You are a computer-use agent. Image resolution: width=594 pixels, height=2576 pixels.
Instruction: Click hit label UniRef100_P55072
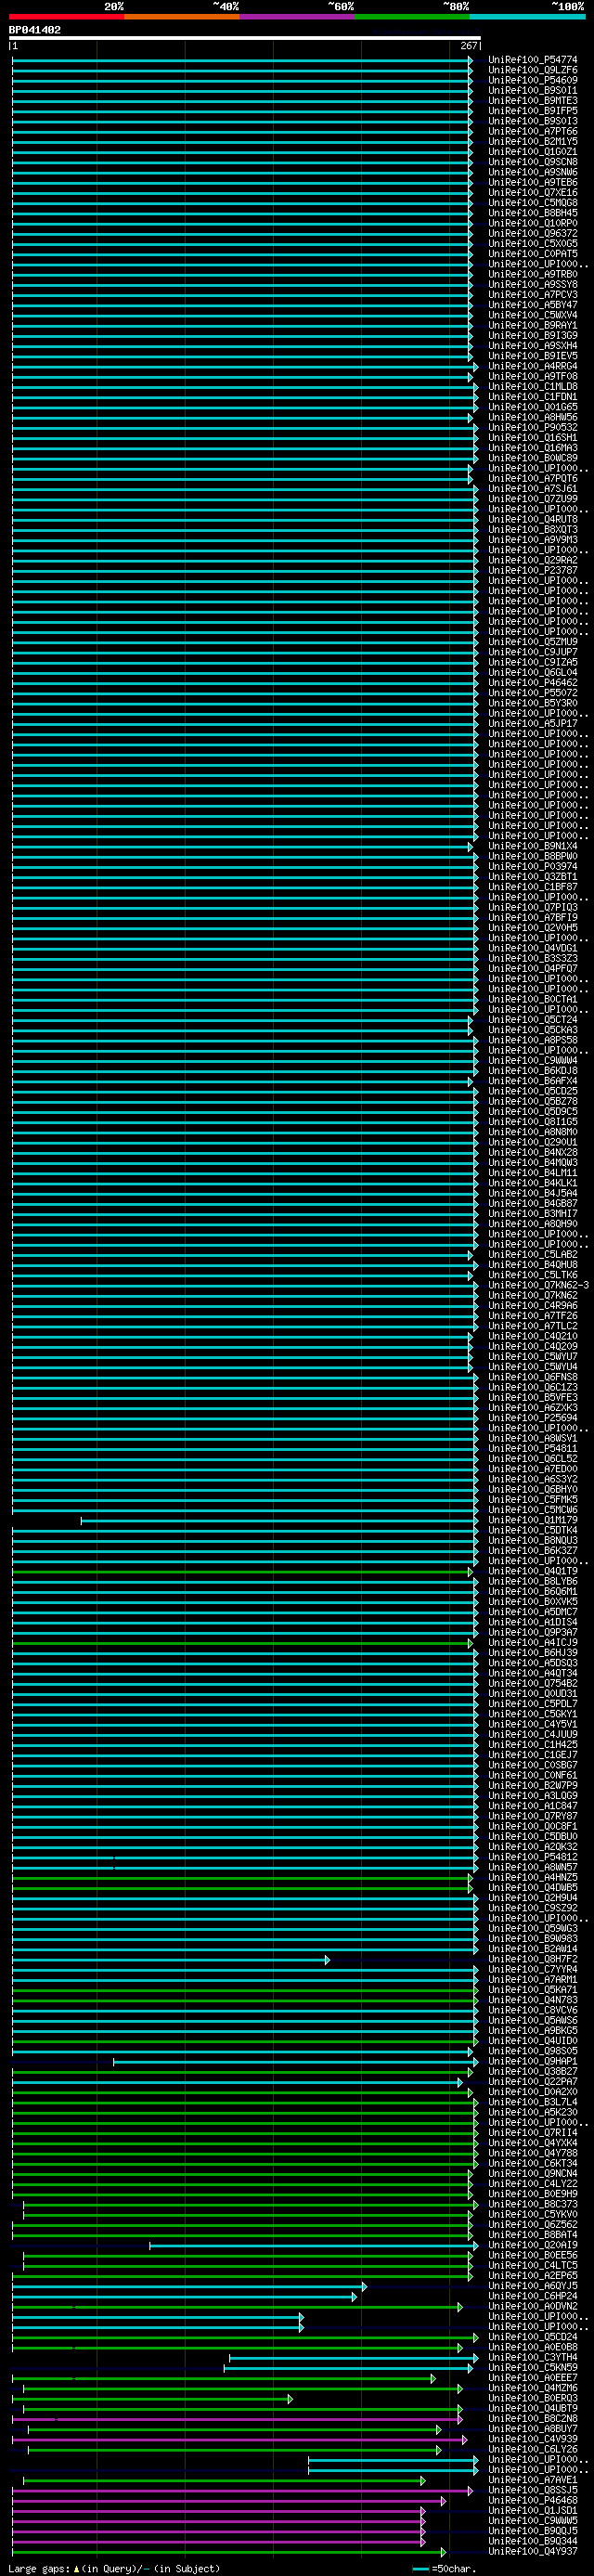[533, 692]
